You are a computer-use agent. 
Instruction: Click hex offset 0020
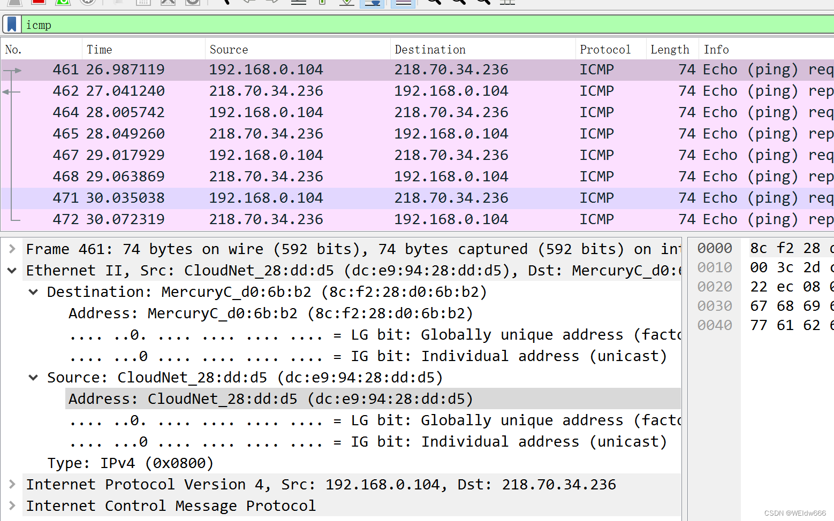click(x=715, y=287)
